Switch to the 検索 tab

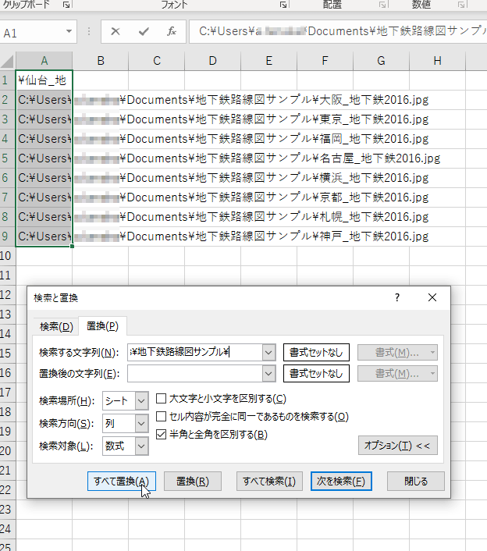click(55, 326)
